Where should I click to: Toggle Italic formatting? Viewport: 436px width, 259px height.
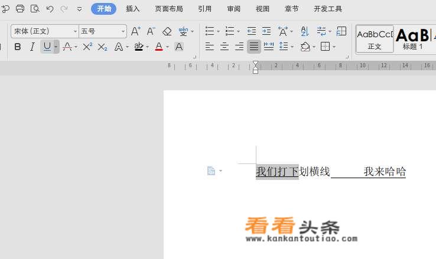click(32, 47)
